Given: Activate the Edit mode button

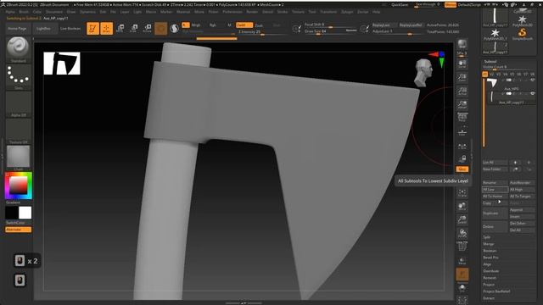Looking at the screenshot, I should point(92,28).
